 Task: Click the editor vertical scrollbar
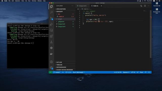pyautogui.click(x=151, y=34)
